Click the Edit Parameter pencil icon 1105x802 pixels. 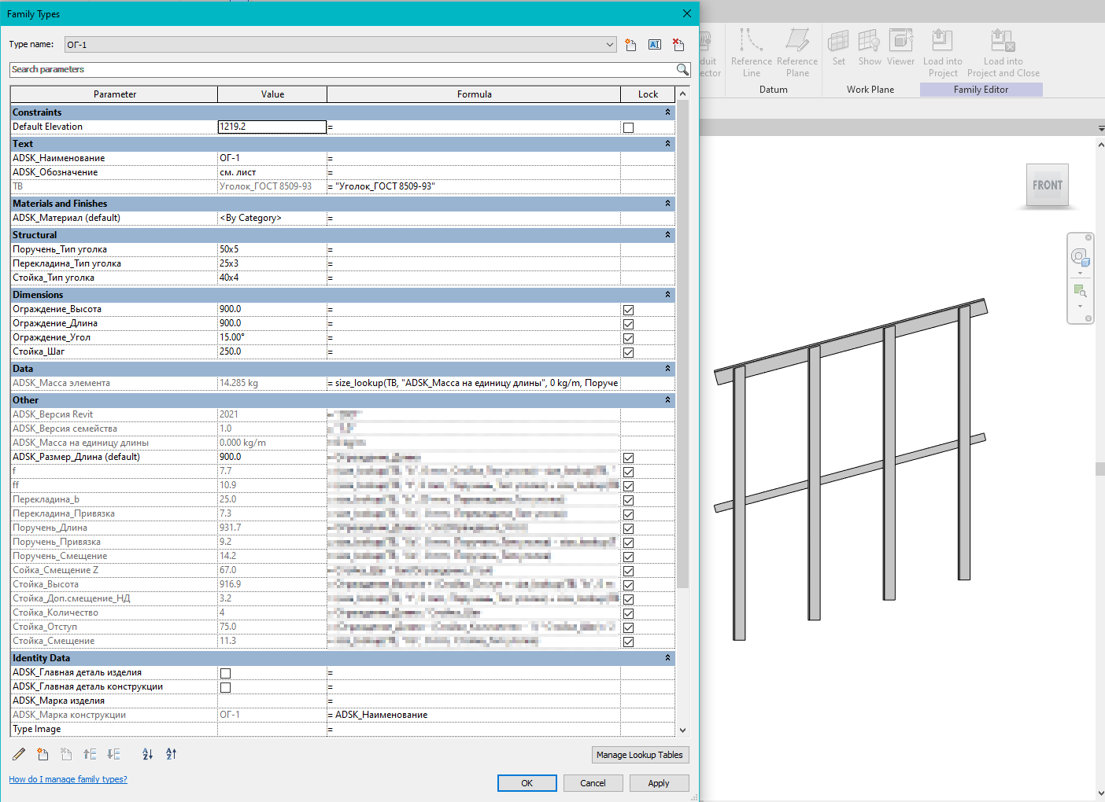pos(19,754)
